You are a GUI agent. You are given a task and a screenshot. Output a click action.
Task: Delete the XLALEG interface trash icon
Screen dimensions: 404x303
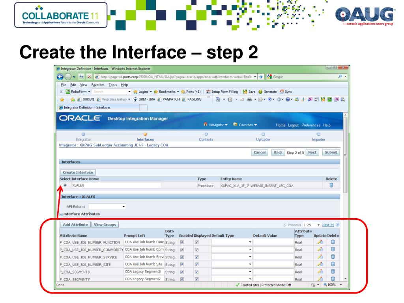[x=331, y=185]
